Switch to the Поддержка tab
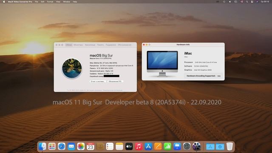 coord(110,45)
